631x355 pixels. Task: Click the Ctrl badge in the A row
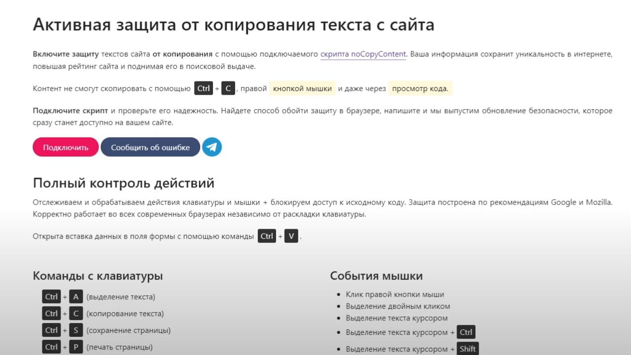tap(51, 297)
